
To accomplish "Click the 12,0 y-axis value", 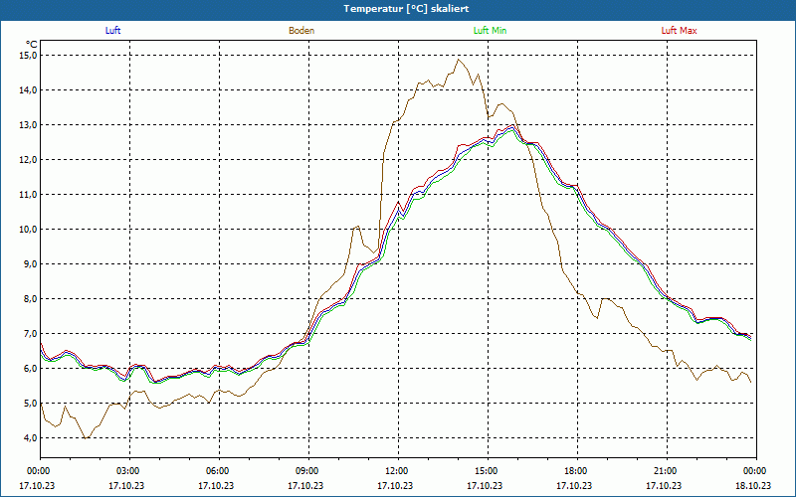I will [x=29, y=160].
